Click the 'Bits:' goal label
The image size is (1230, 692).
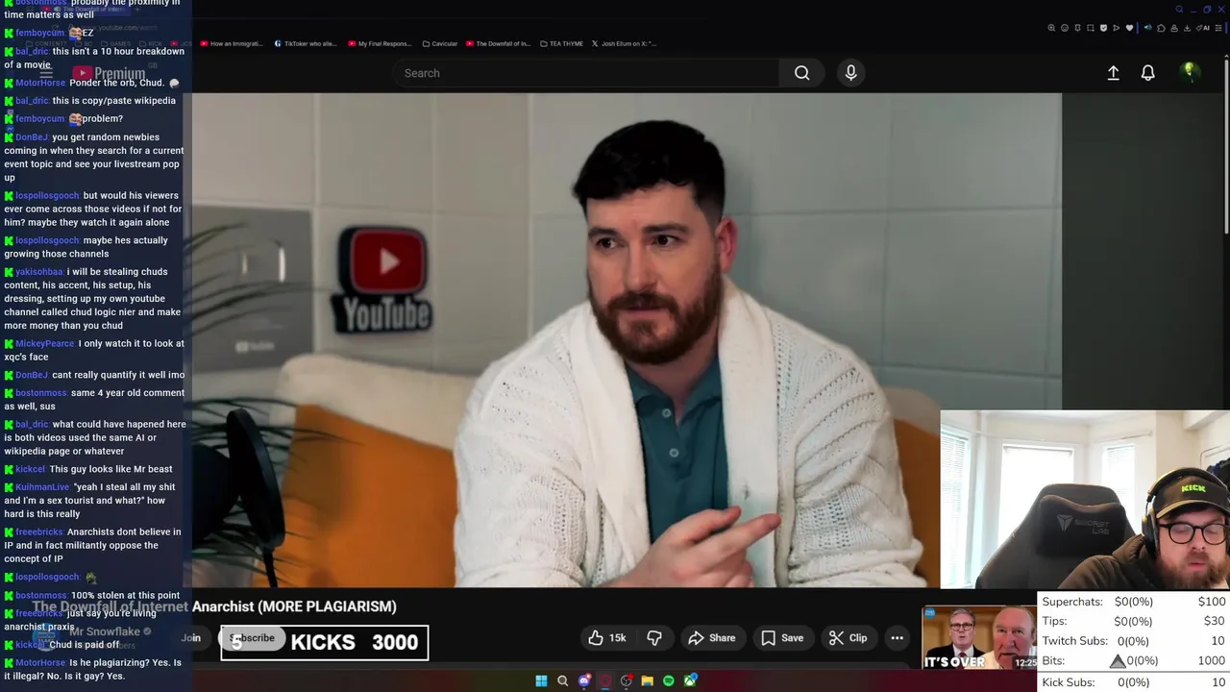coord(1055,661)
